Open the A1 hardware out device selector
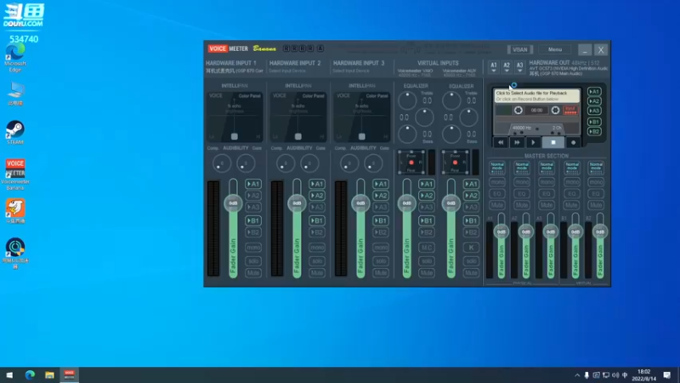This screenshot has height=383, width=680. coord(494,67)
